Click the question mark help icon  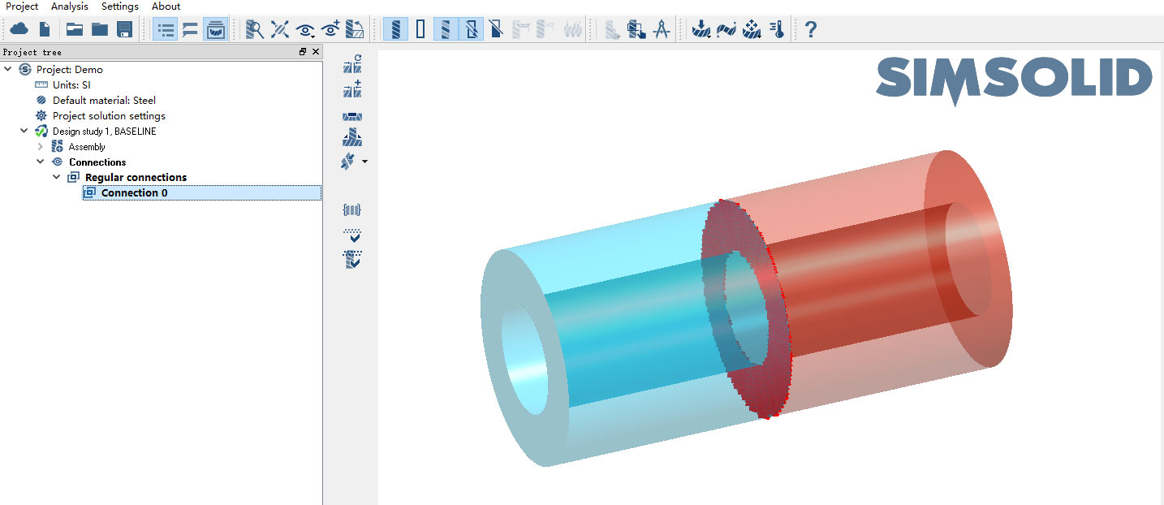point(810,30)
